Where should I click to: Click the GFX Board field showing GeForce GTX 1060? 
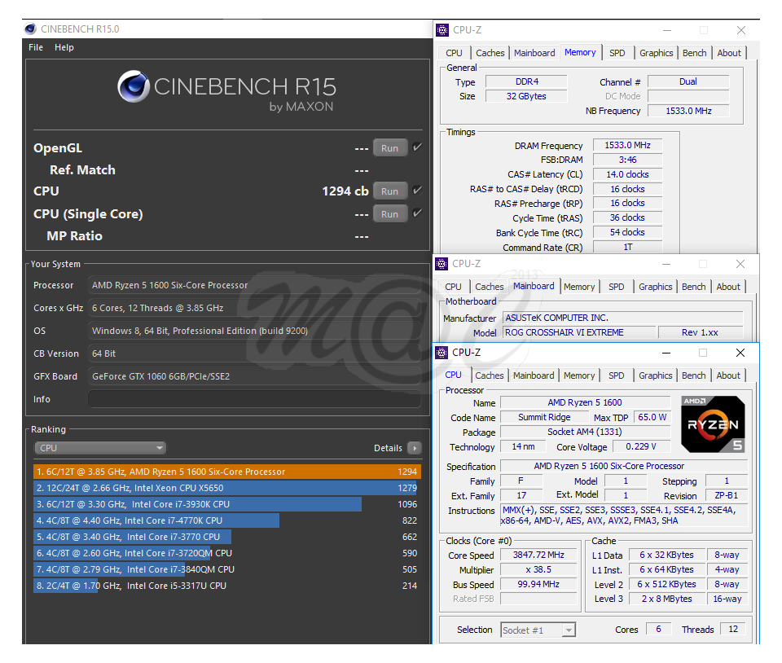point(254,376)
